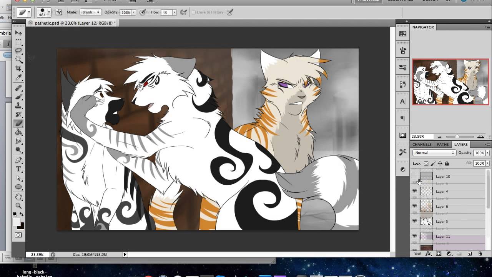This screenshot has height=277, width=492.
Task: Click the link layers icon
Action: [417, 254]
